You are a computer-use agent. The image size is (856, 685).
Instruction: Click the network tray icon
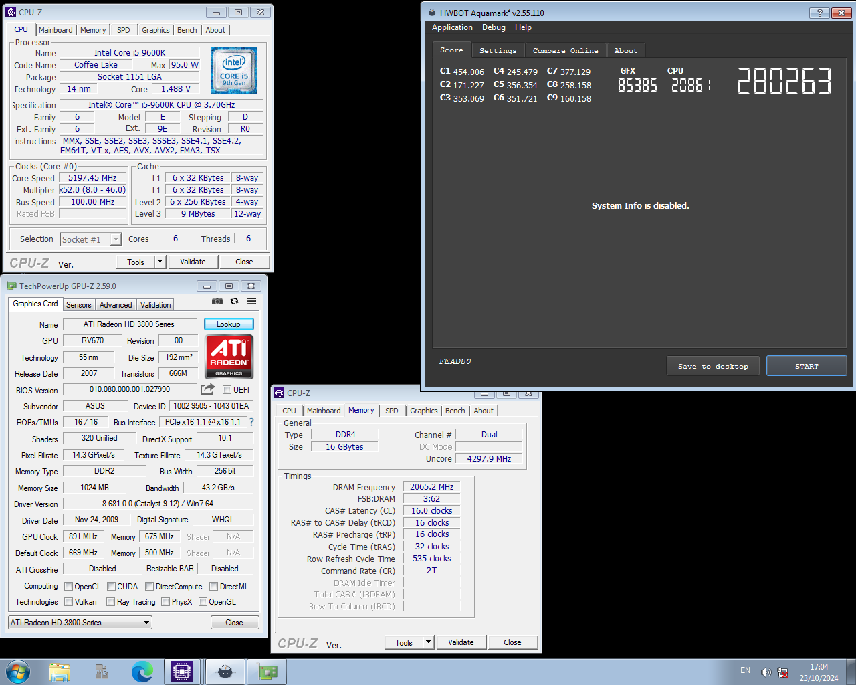782,672
